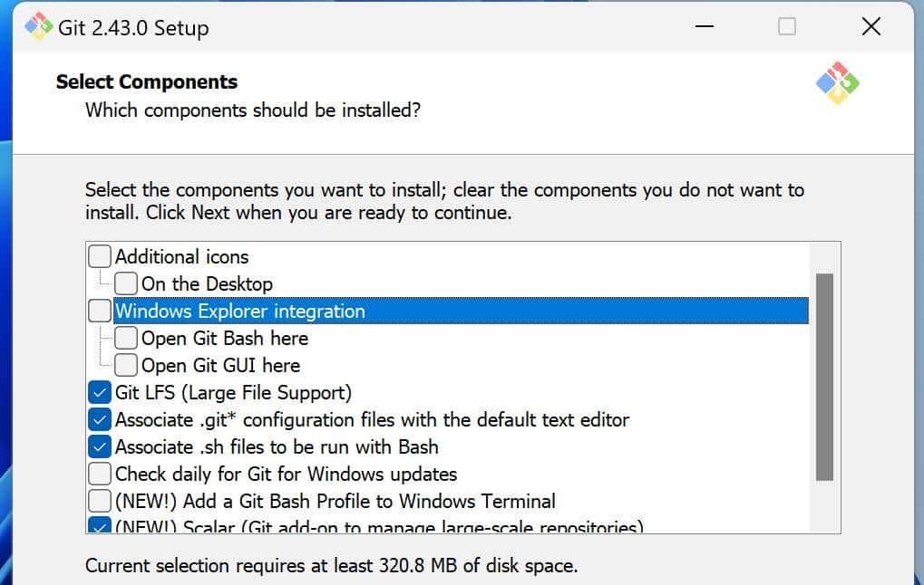The height and width of the screenshot is (585, 924).
Task: Enable the Additional icons component
Action: coord(99,256)
